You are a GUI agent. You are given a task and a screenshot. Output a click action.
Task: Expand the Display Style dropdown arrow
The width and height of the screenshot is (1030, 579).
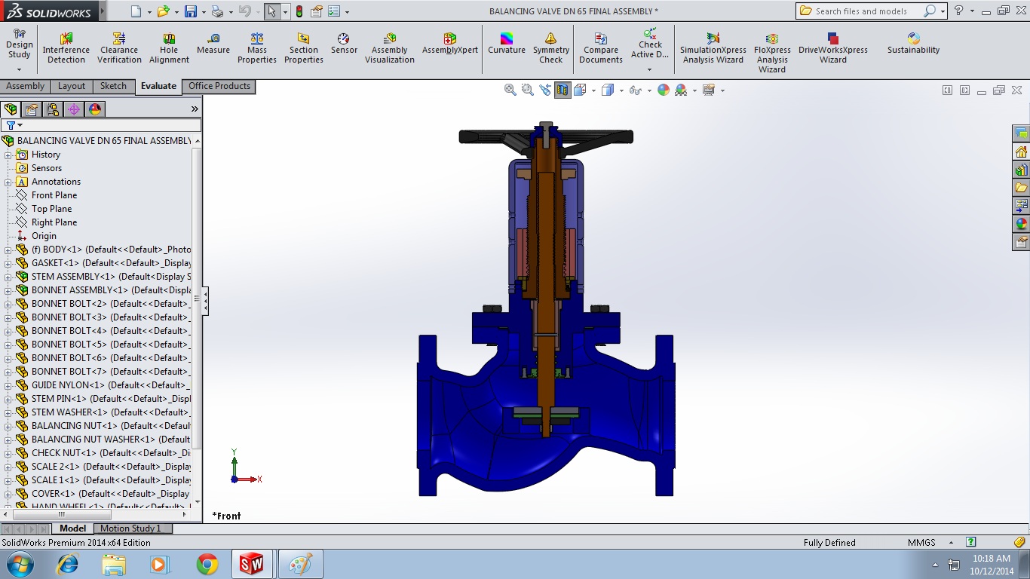621,90
